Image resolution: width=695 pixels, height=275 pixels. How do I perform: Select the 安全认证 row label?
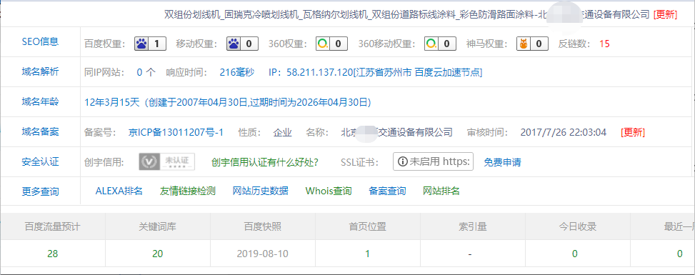point(40,162)
